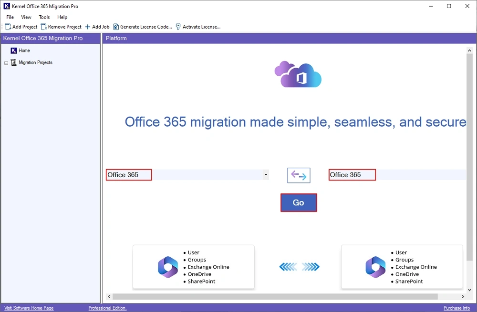This screenshot has width=477, height=312.
Task: Click the Visit Software Home Page link
Action: tap(29, 308)
